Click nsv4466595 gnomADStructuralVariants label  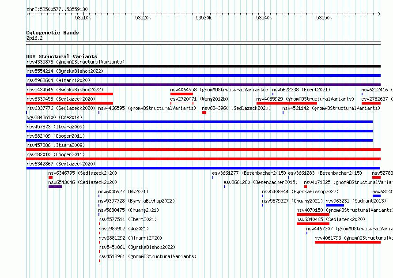click(x=147, y=108)
